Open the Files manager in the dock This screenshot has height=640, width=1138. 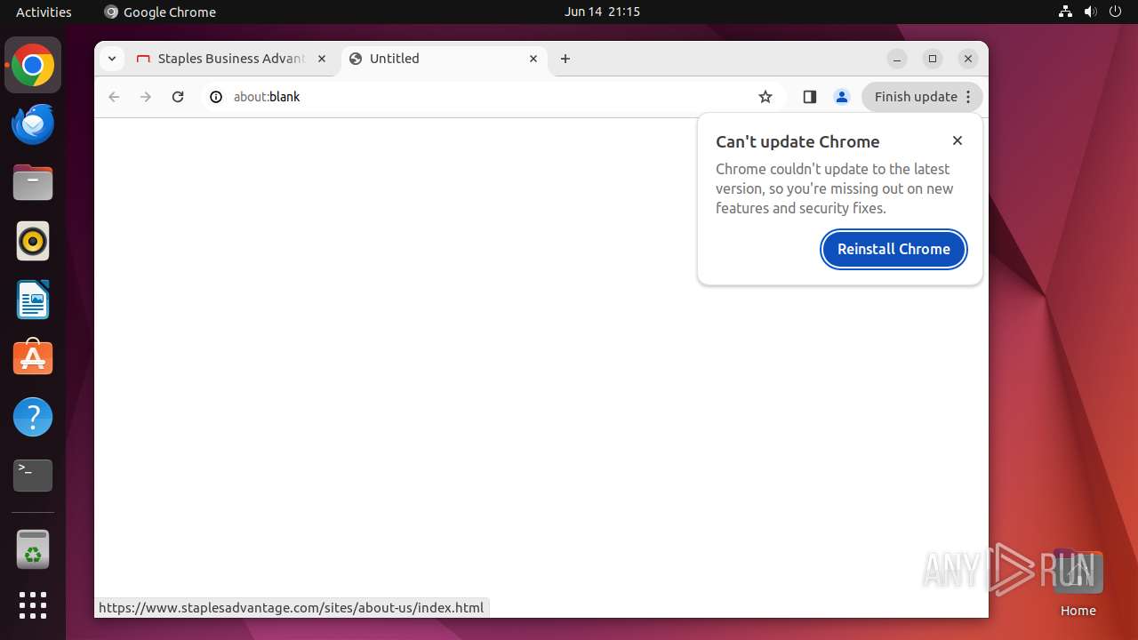pos(33,183)
